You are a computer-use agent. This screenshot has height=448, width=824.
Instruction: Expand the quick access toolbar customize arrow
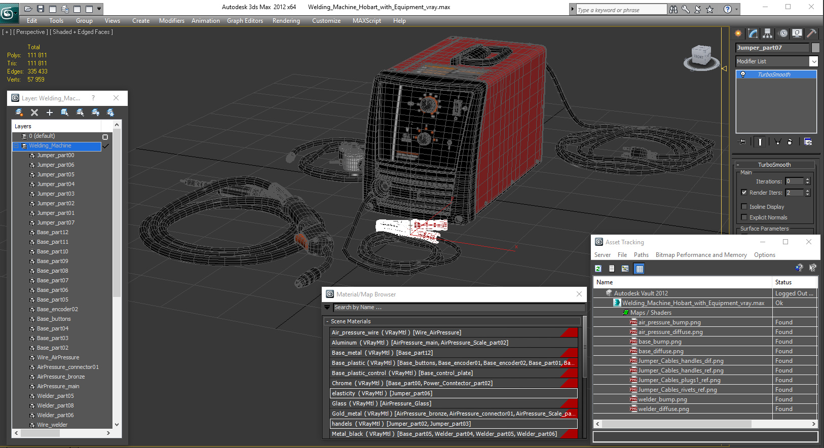(x=99, y=9)
